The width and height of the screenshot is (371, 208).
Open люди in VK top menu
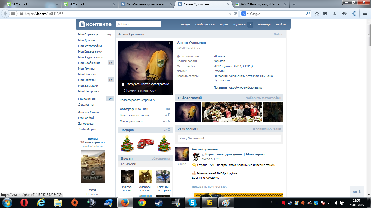pyautogui.click(x=185, y=24)
